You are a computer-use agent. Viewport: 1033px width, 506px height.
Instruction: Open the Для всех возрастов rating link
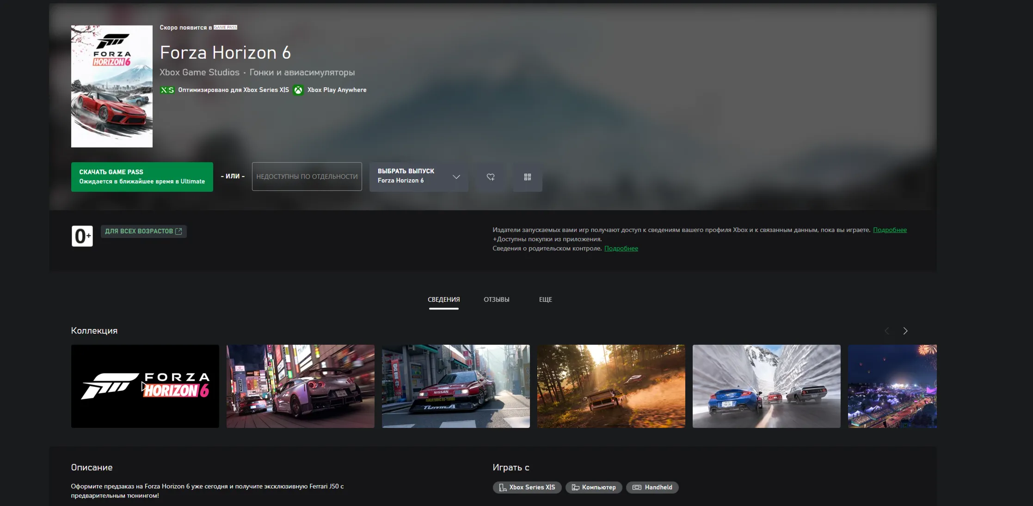coord(144,232)
